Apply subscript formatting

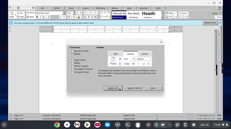[x=61, y=17]
